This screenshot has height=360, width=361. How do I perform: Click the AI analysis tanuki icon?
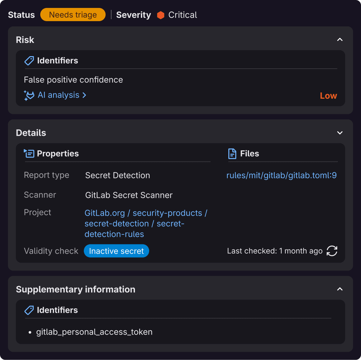29,95
